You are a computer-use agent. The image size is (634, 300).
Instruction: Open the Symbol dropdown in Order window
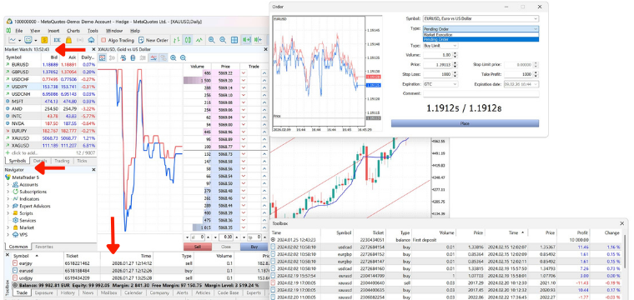pyautogui.click(x=481, y=18)
